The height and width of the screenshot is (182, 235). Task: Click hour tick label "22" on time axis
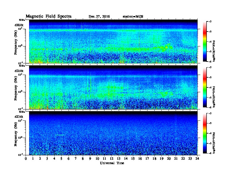click(183, 159)
